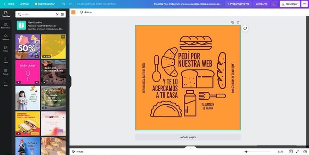This screenshot has height=155, width=309.
Task: Click the Redimensionar button
Action: [45, 4]
